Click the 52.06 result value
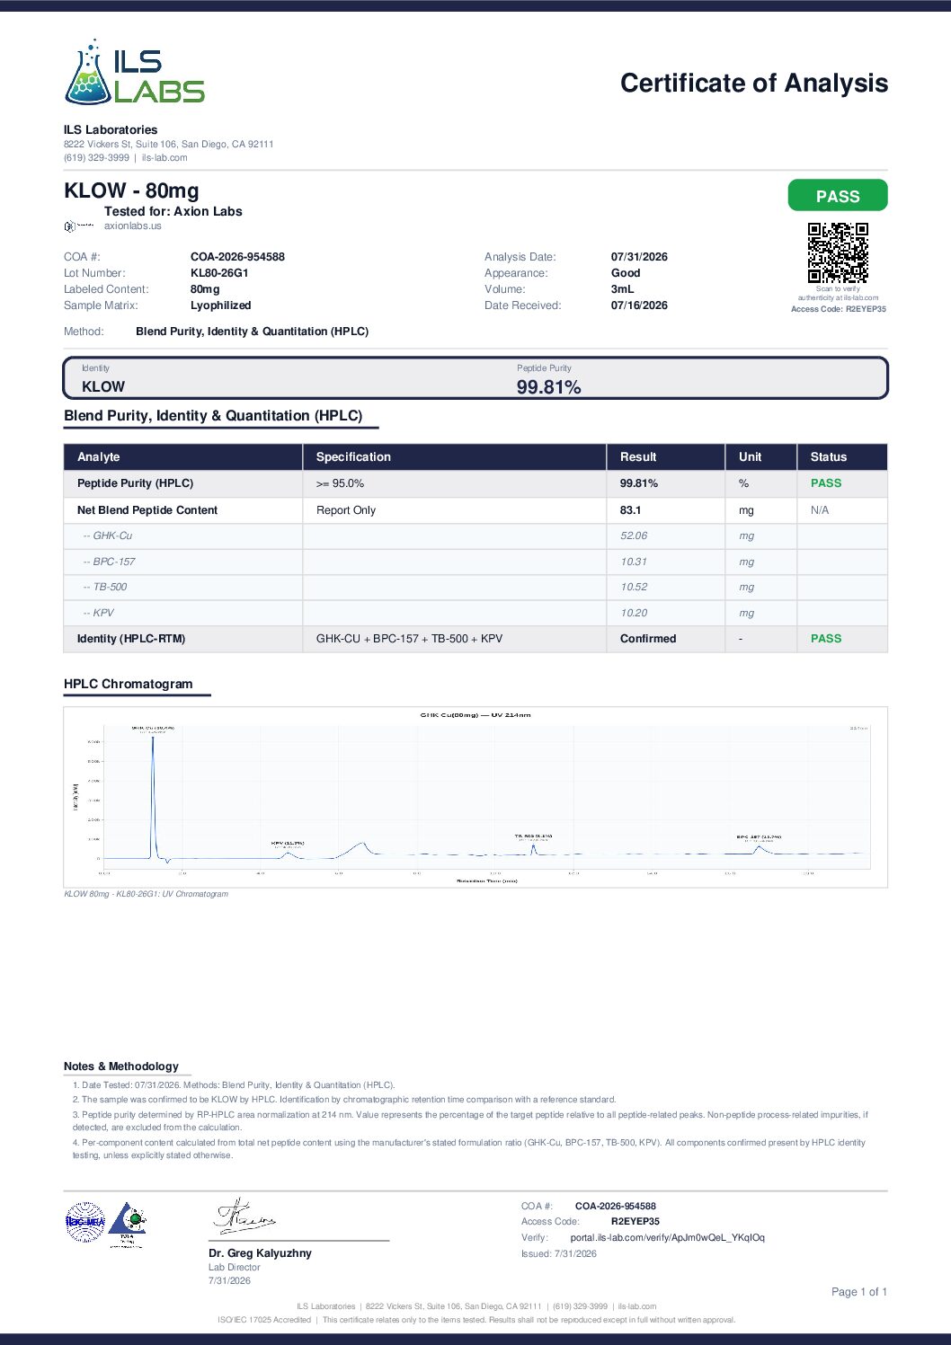This screenshot has width=951, height=1345. coord(634,536)
